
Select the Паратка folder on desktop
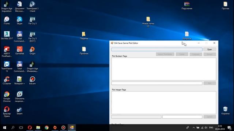point(84,36)
